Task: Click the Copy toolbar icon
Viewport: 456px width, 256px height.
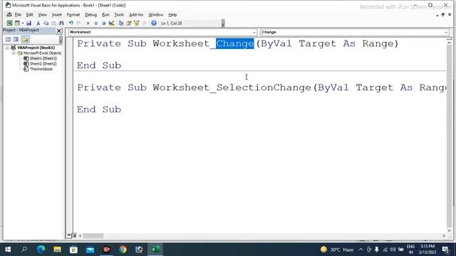Action: point(46,23)
